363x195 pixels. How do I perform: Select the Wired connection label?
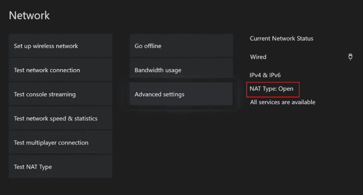coord(258,57)
